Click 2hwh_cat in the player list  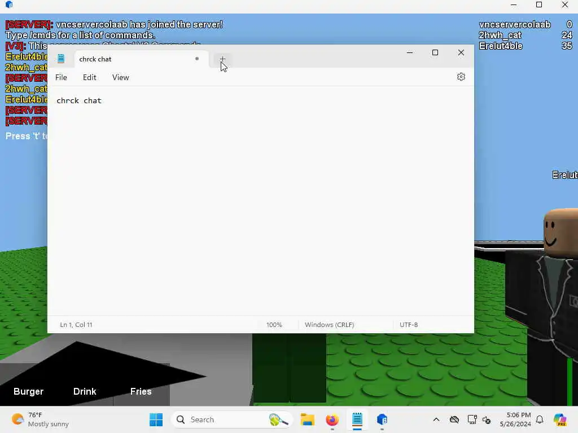click(500, 36)
